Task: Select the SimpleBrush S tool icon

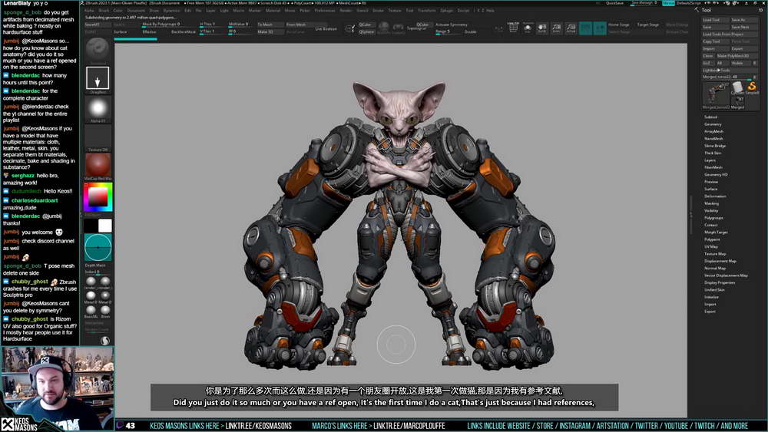Action: (752, 87)
